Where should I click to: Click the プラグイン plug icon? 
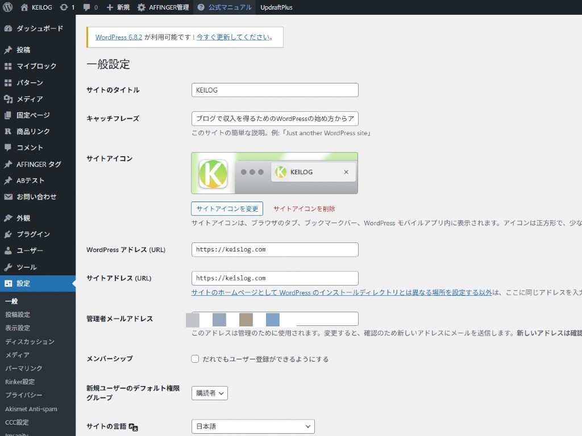(8, 234)
